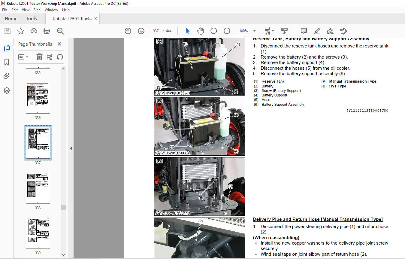405x259 pixels.
Task: Open the Fill and Sign tool
Action: [x=330, y=31]
